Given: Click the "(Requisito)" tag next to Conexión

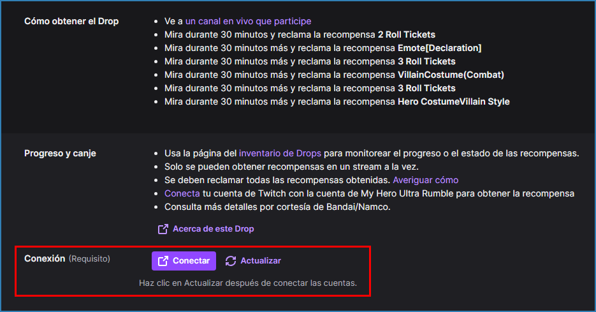Looking at the screenshot, I should pyautogui.click(x=89, y=258).
